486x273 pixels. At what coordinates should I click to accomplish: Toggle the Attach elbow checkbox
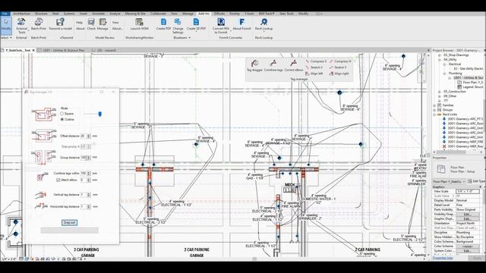[x=58, y=180]
